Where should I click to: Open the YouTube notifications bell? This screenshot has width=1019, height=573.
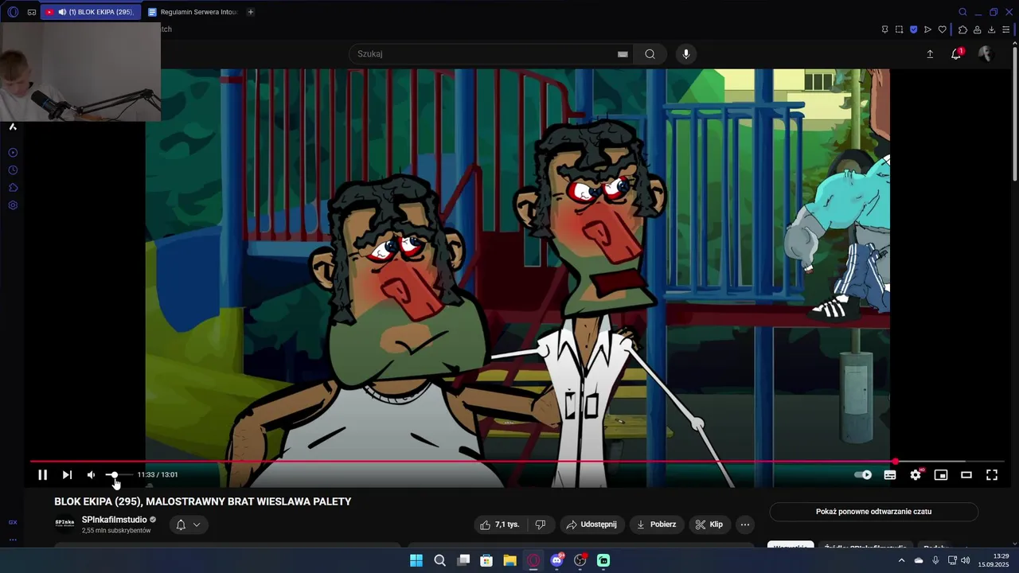(956, 54)
